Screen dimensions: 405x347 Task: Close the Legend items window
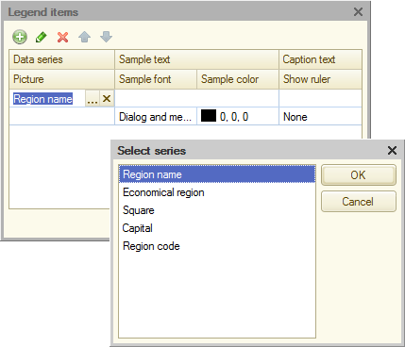click(358, 12)
